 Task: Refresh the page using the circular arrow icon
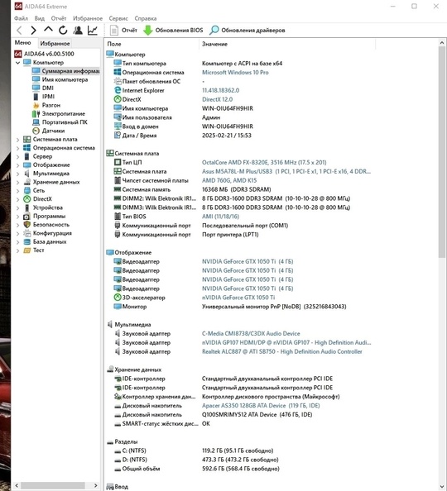click(x=63, y=31)
